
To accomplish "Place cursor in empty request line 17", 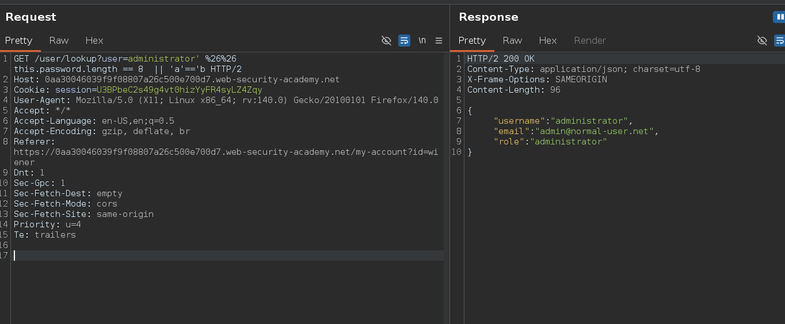I will (228, 256).
